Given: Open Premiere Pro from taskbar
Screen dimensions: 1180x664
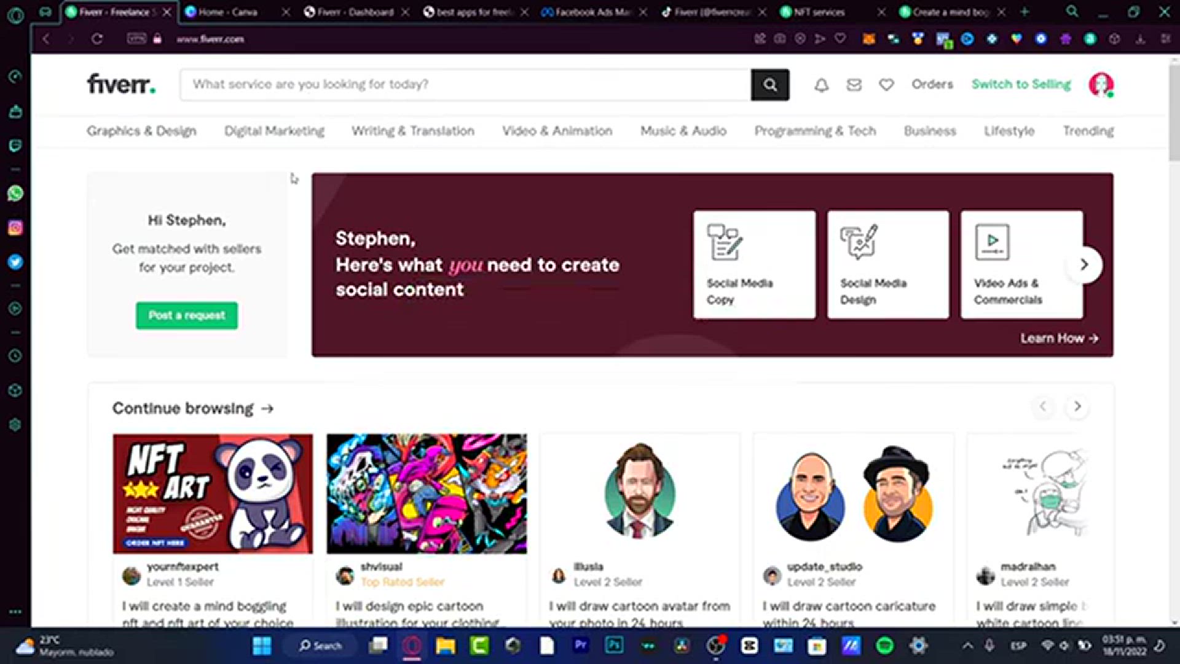Looking at the screenshot, I should click(x=580, y=646).
